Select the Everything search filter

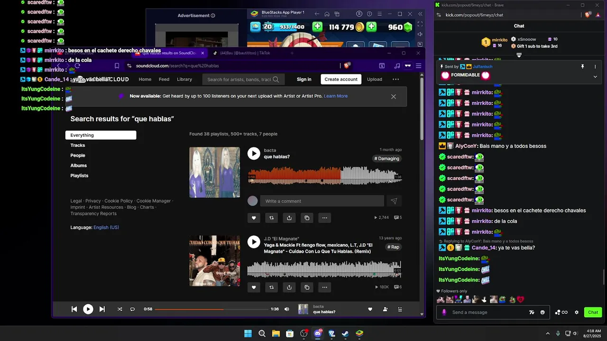101,135
